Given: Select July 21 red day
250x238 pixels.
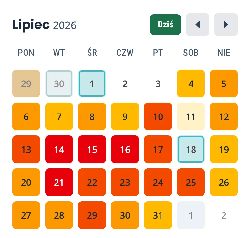Looking at the screenshot, I should click(59, 182).
